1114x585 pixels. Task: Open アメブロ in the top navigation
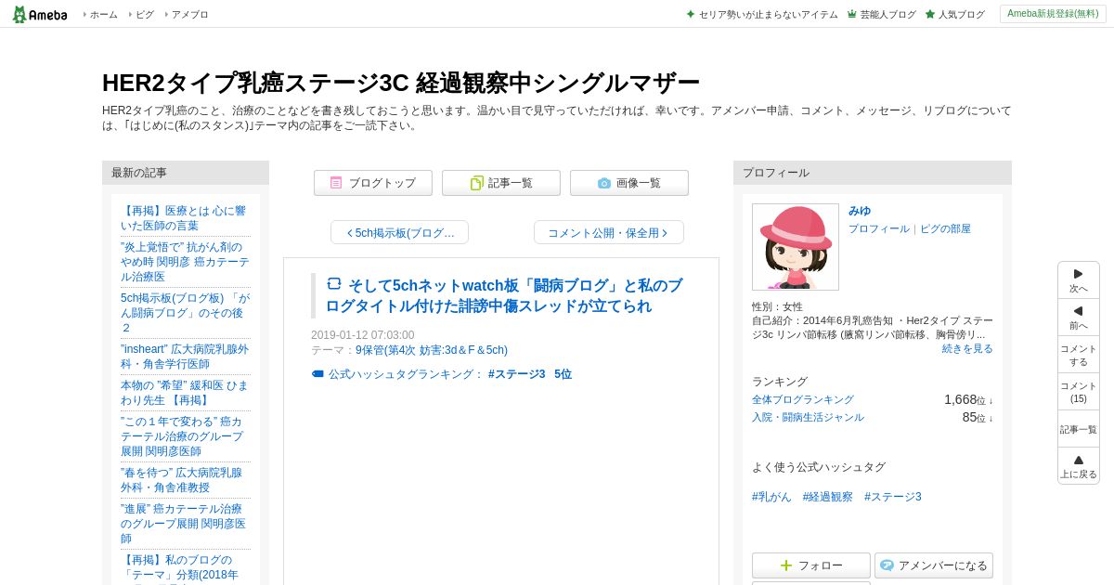point(189,14)
